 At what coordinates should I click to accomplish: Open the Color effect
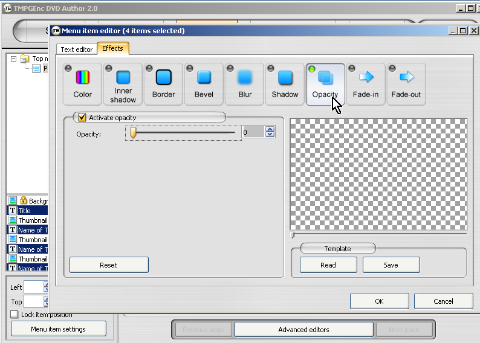pyautogui.click(x=82, y=84)
